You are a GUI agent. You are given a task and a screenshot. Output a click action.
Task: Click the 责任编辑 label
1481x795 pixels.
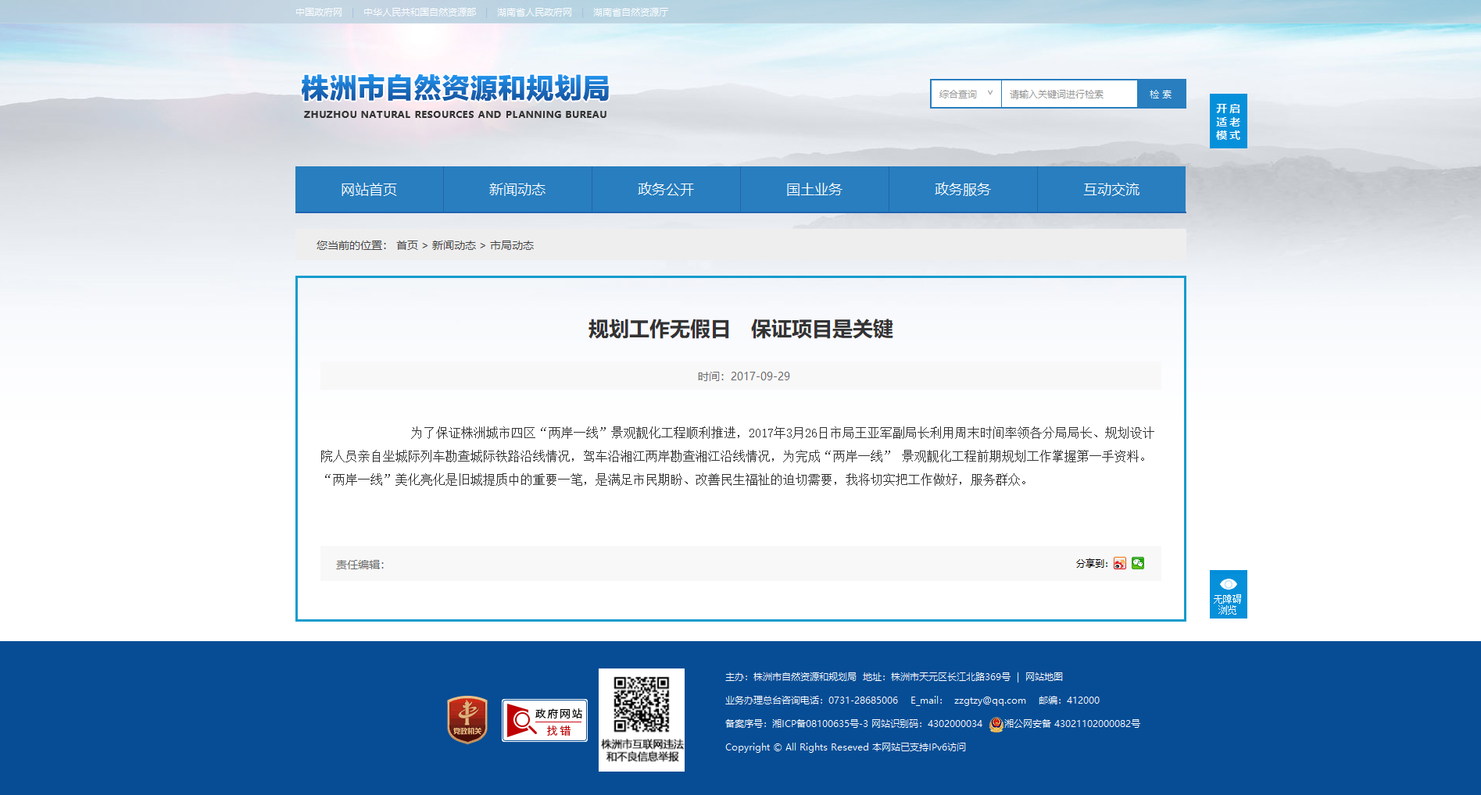pyautogui.click(x=360, y=565)
